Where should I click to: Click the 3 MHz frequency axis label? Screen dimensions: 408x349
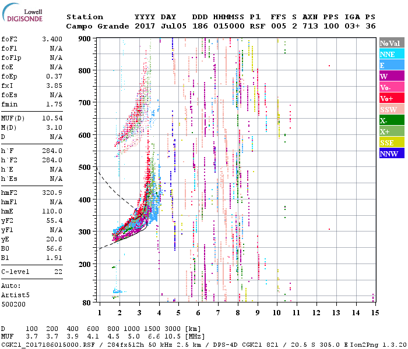(139, 313)
